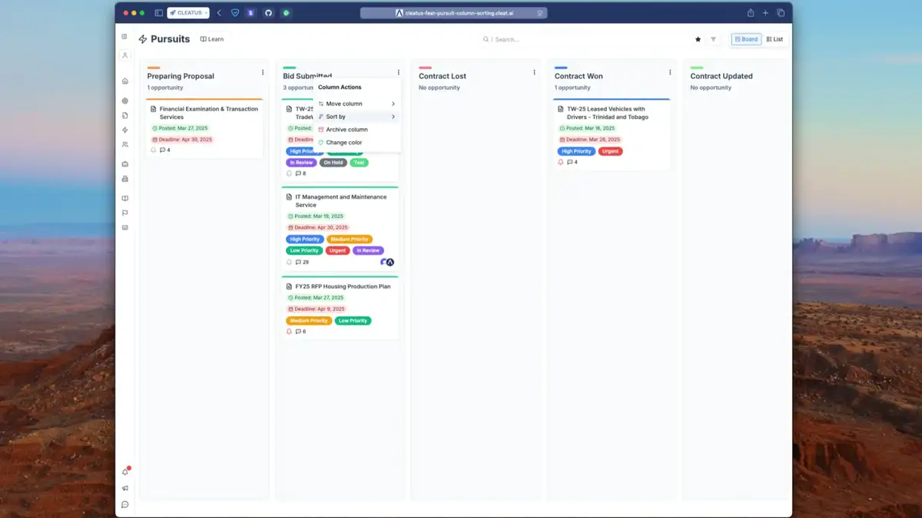Click Low Priority tag on FY25 card
The width and height of the screenshot is (922, 518).
(x=353, y=321)
